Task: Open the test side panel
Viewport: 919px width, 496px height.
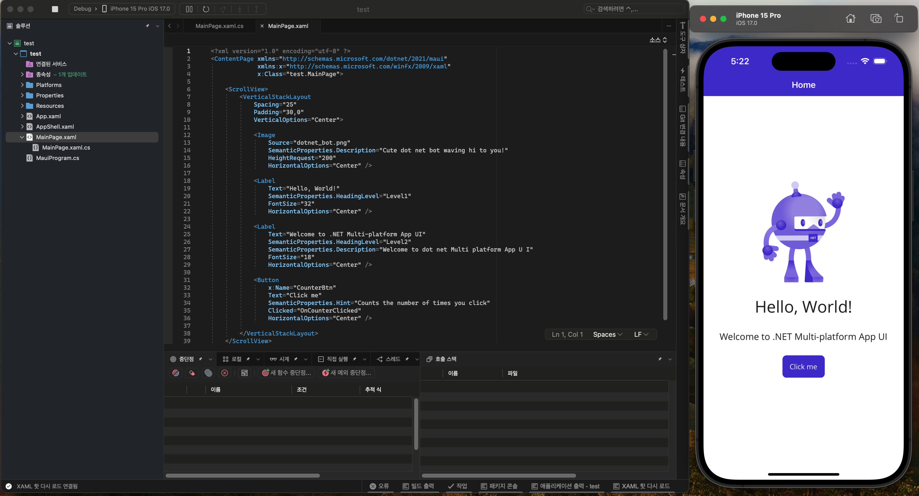Action: 682,80
